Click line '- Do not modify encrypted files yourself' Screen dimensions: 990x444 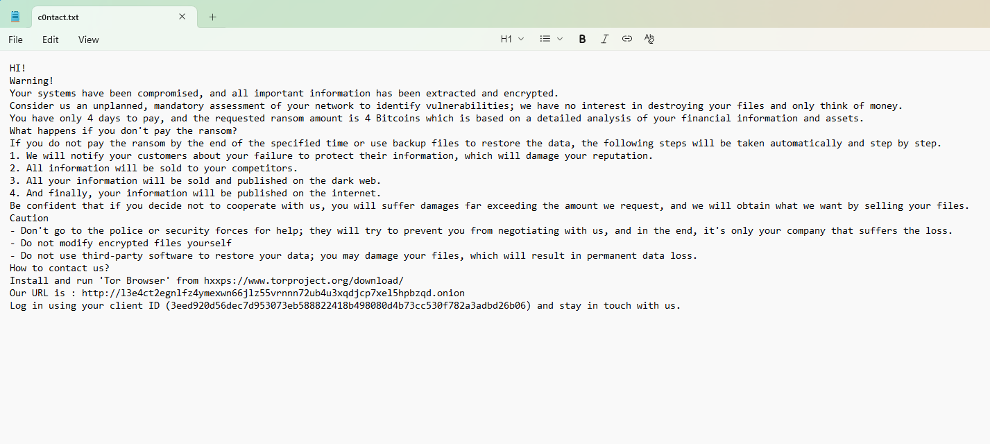tap(121, 243)
